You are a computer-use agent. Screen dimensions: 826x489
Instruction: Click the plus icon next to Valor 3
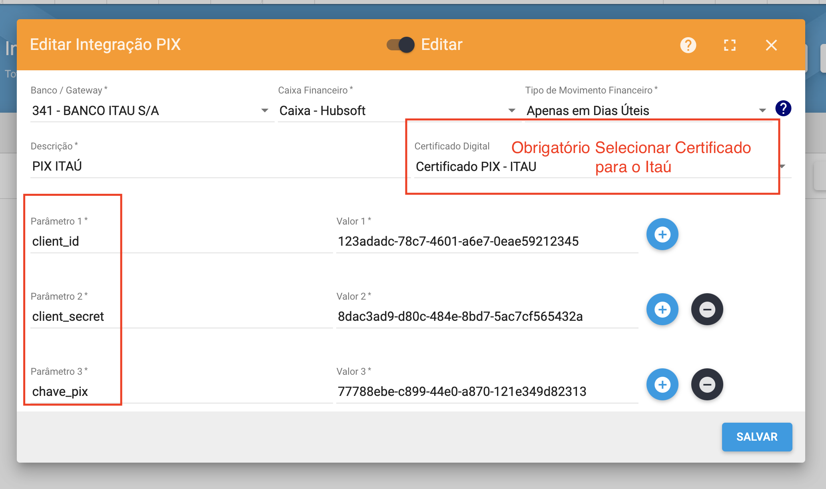[662, 384]
